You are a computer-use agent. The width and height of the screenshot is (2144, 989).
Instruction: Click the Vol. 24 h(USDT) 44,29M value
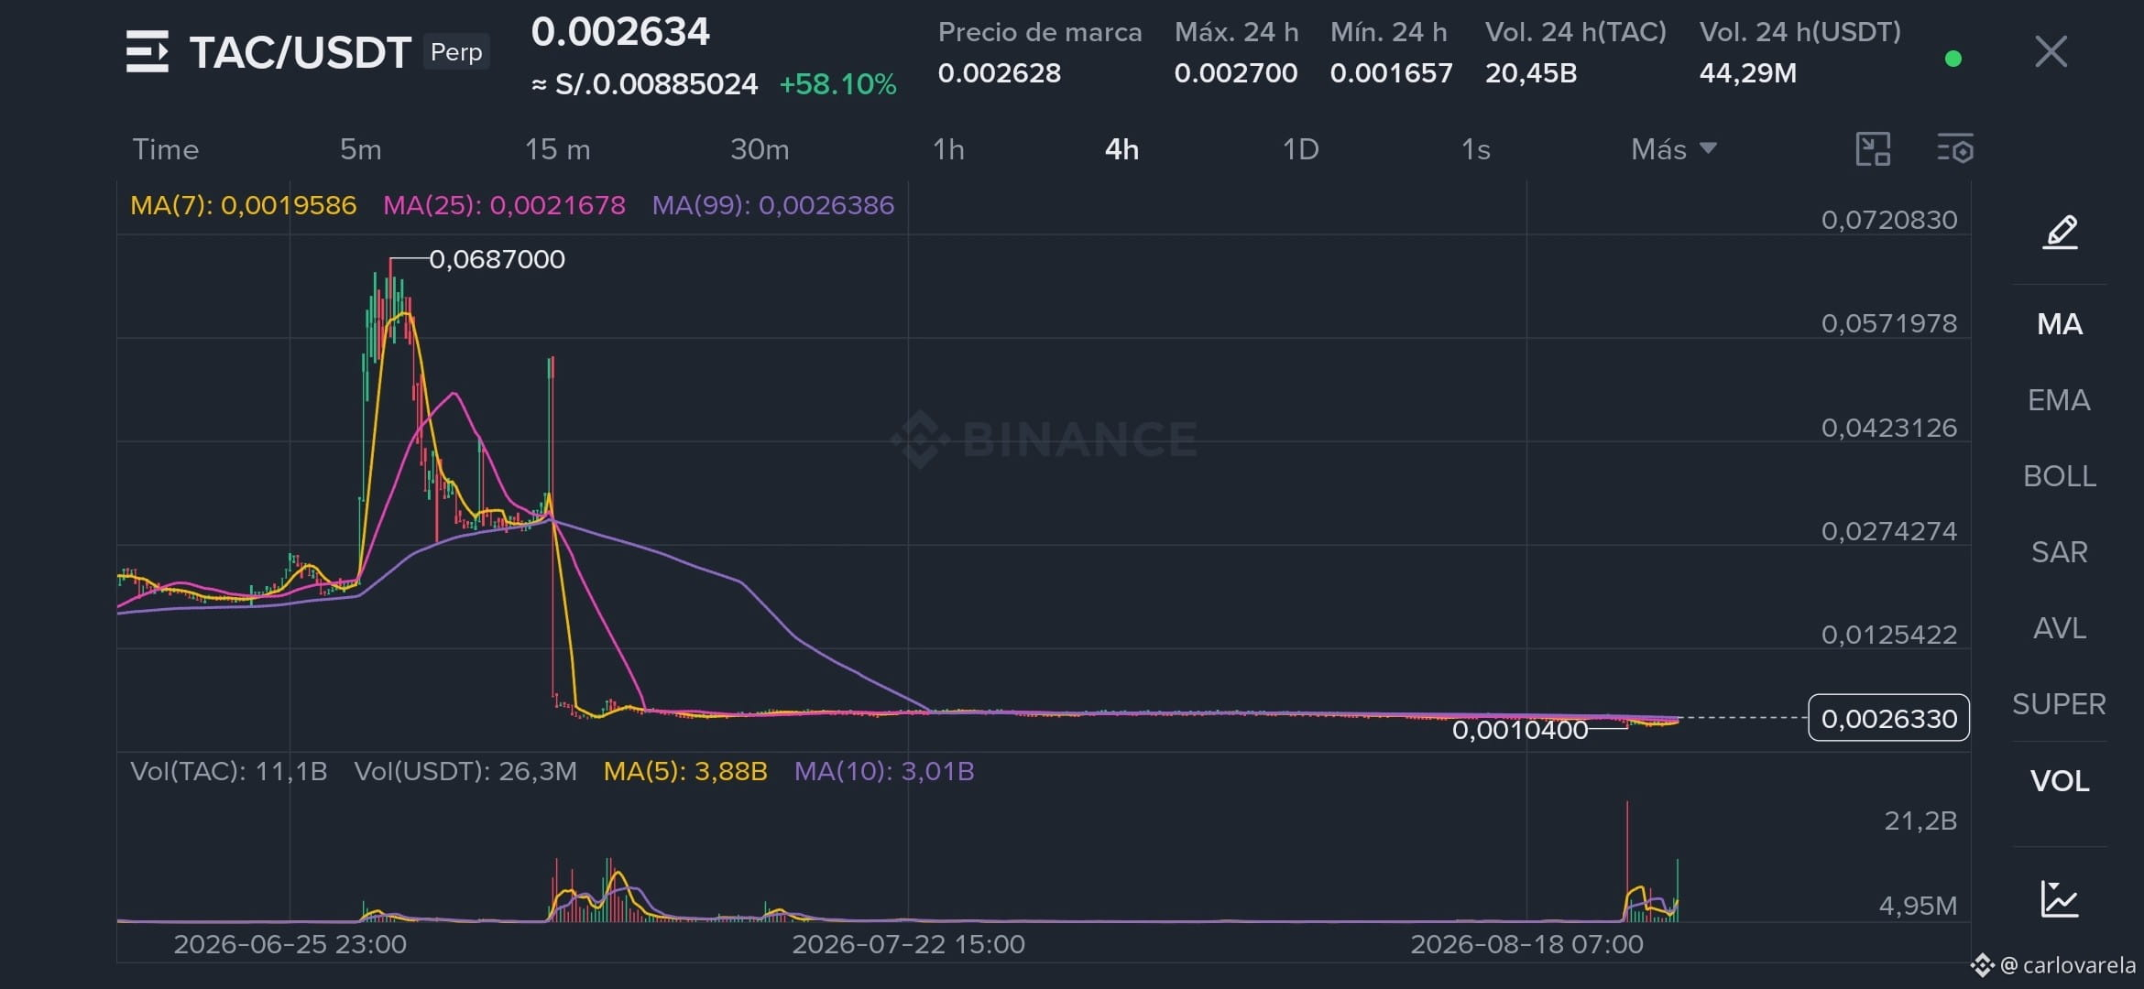point(1747,73)
